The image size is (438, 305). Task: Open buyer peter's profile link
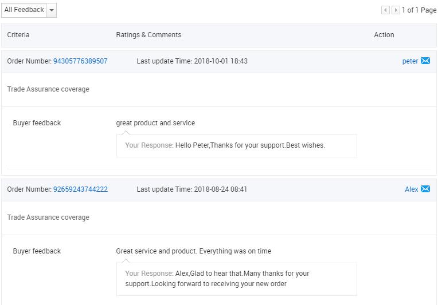click(410, 61)
